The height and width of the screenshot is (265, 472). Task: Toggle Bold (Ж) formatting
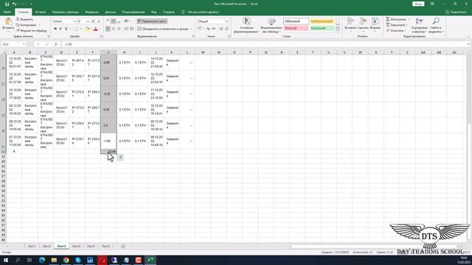click(x=55, y=29)
